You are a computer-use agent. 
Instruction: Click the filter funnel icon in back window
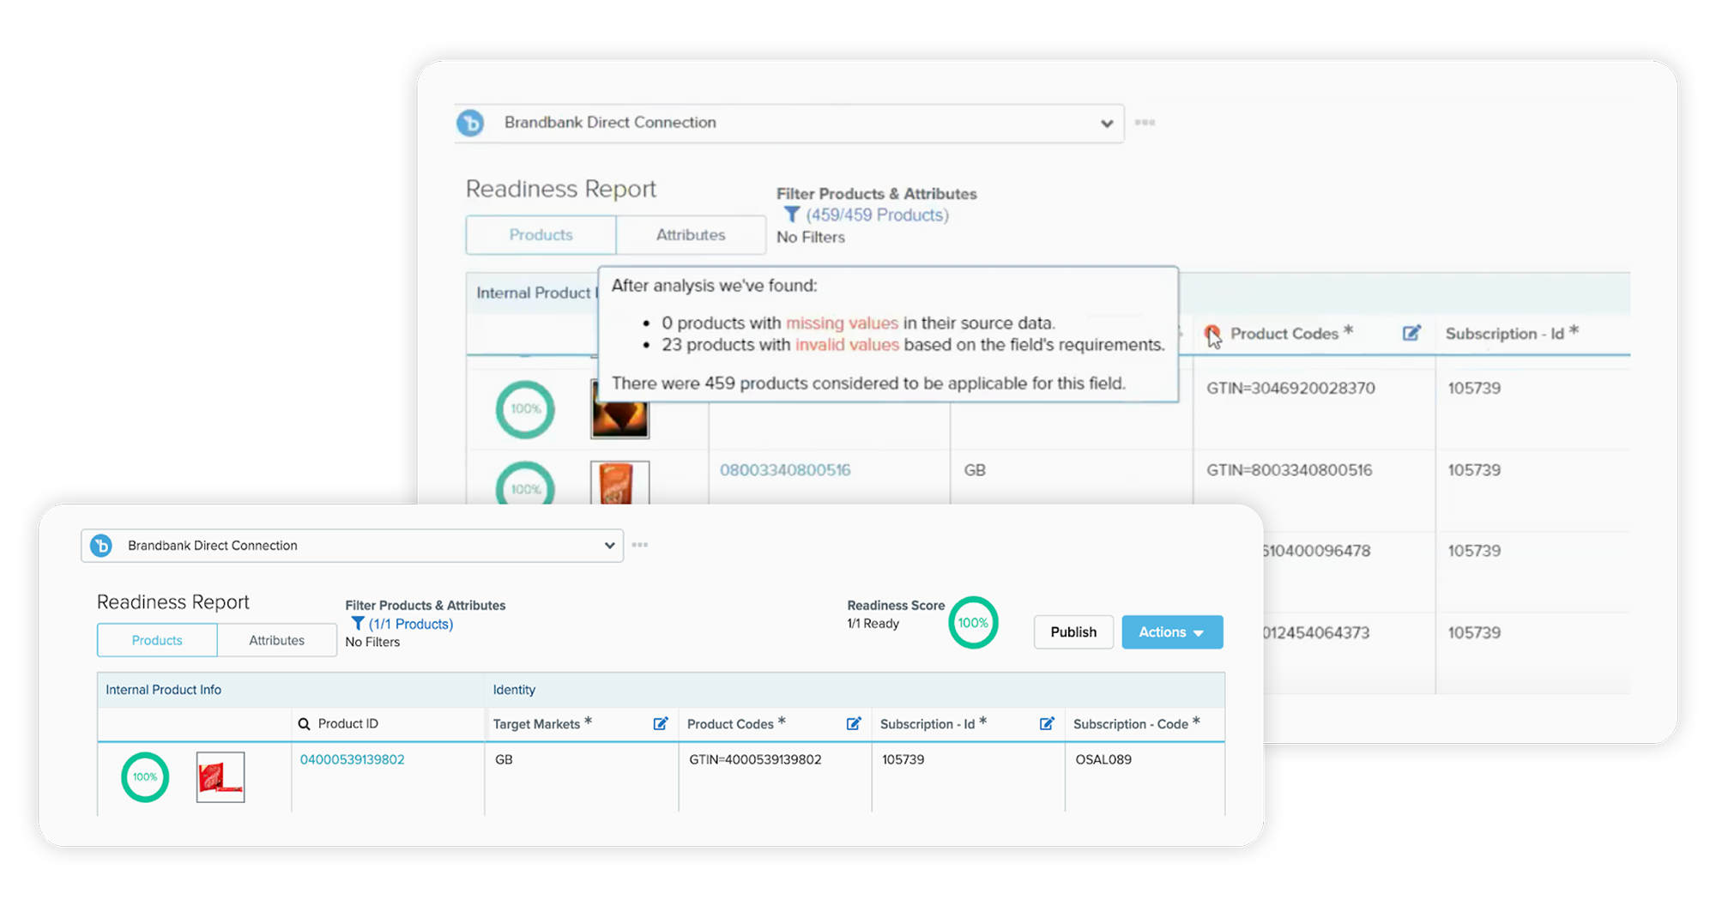pos(791,214)
